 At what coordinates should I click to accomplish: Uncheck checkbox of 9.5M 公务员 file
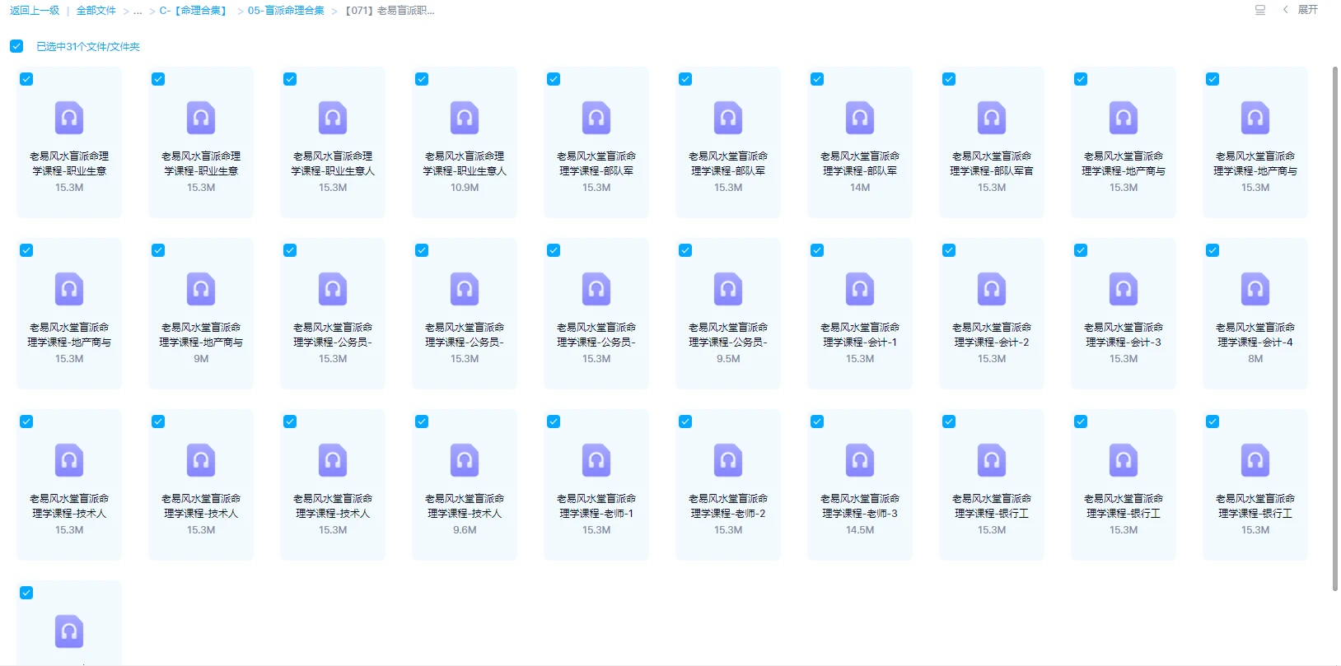pos(685,250)
